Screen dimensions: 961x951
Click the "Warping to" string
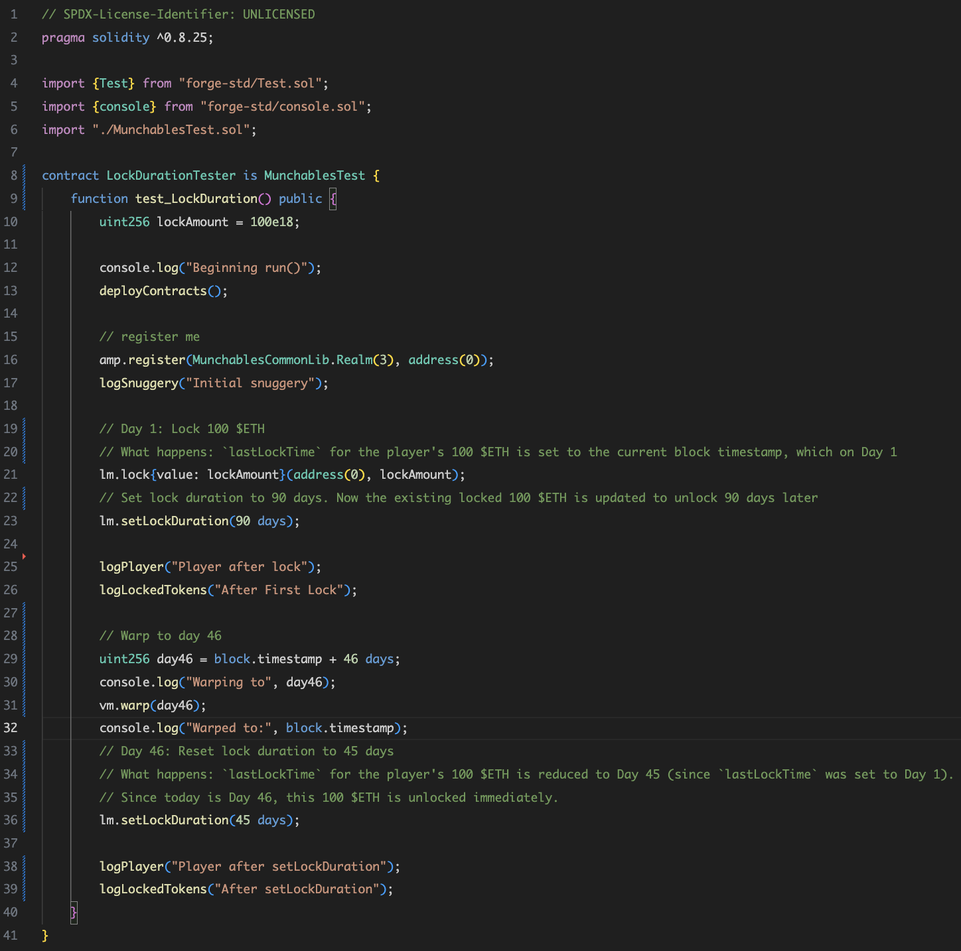228,682
